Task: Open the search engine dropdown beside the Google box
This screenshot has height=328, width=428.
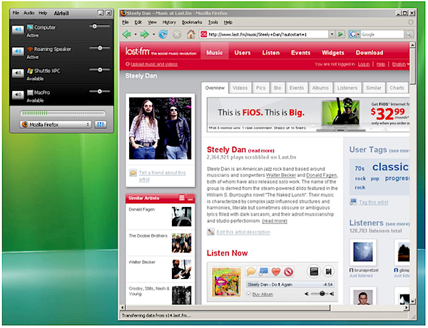Action: click(355, 34)
